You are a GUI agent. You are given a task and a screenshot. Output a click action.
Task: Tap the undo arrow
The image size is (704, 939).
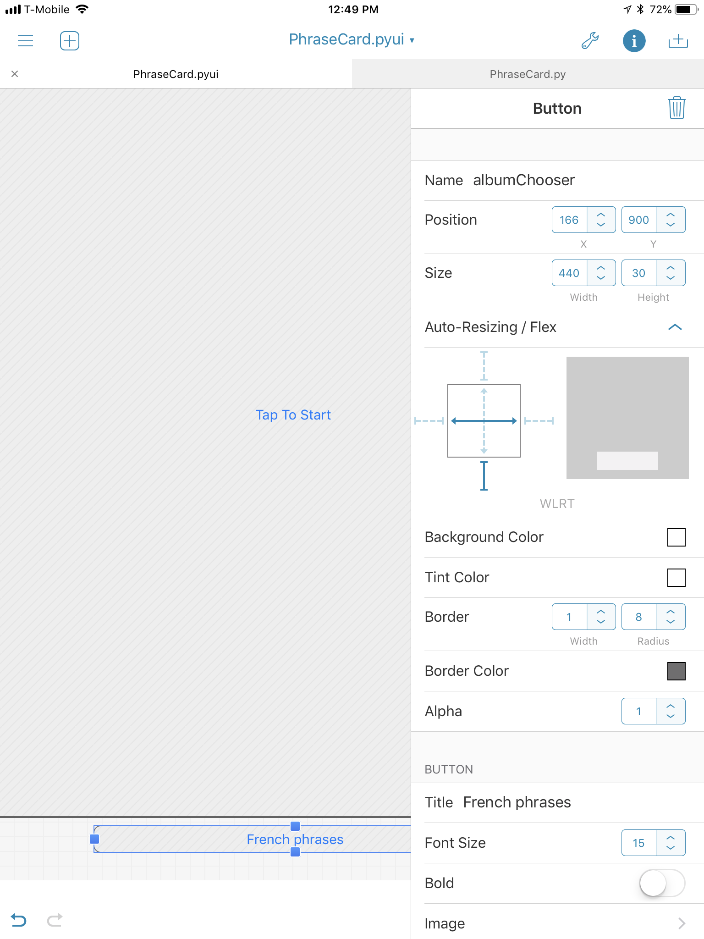click(x=19, y=920)
